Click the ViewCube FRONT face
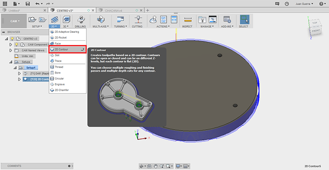 (315, 31)
